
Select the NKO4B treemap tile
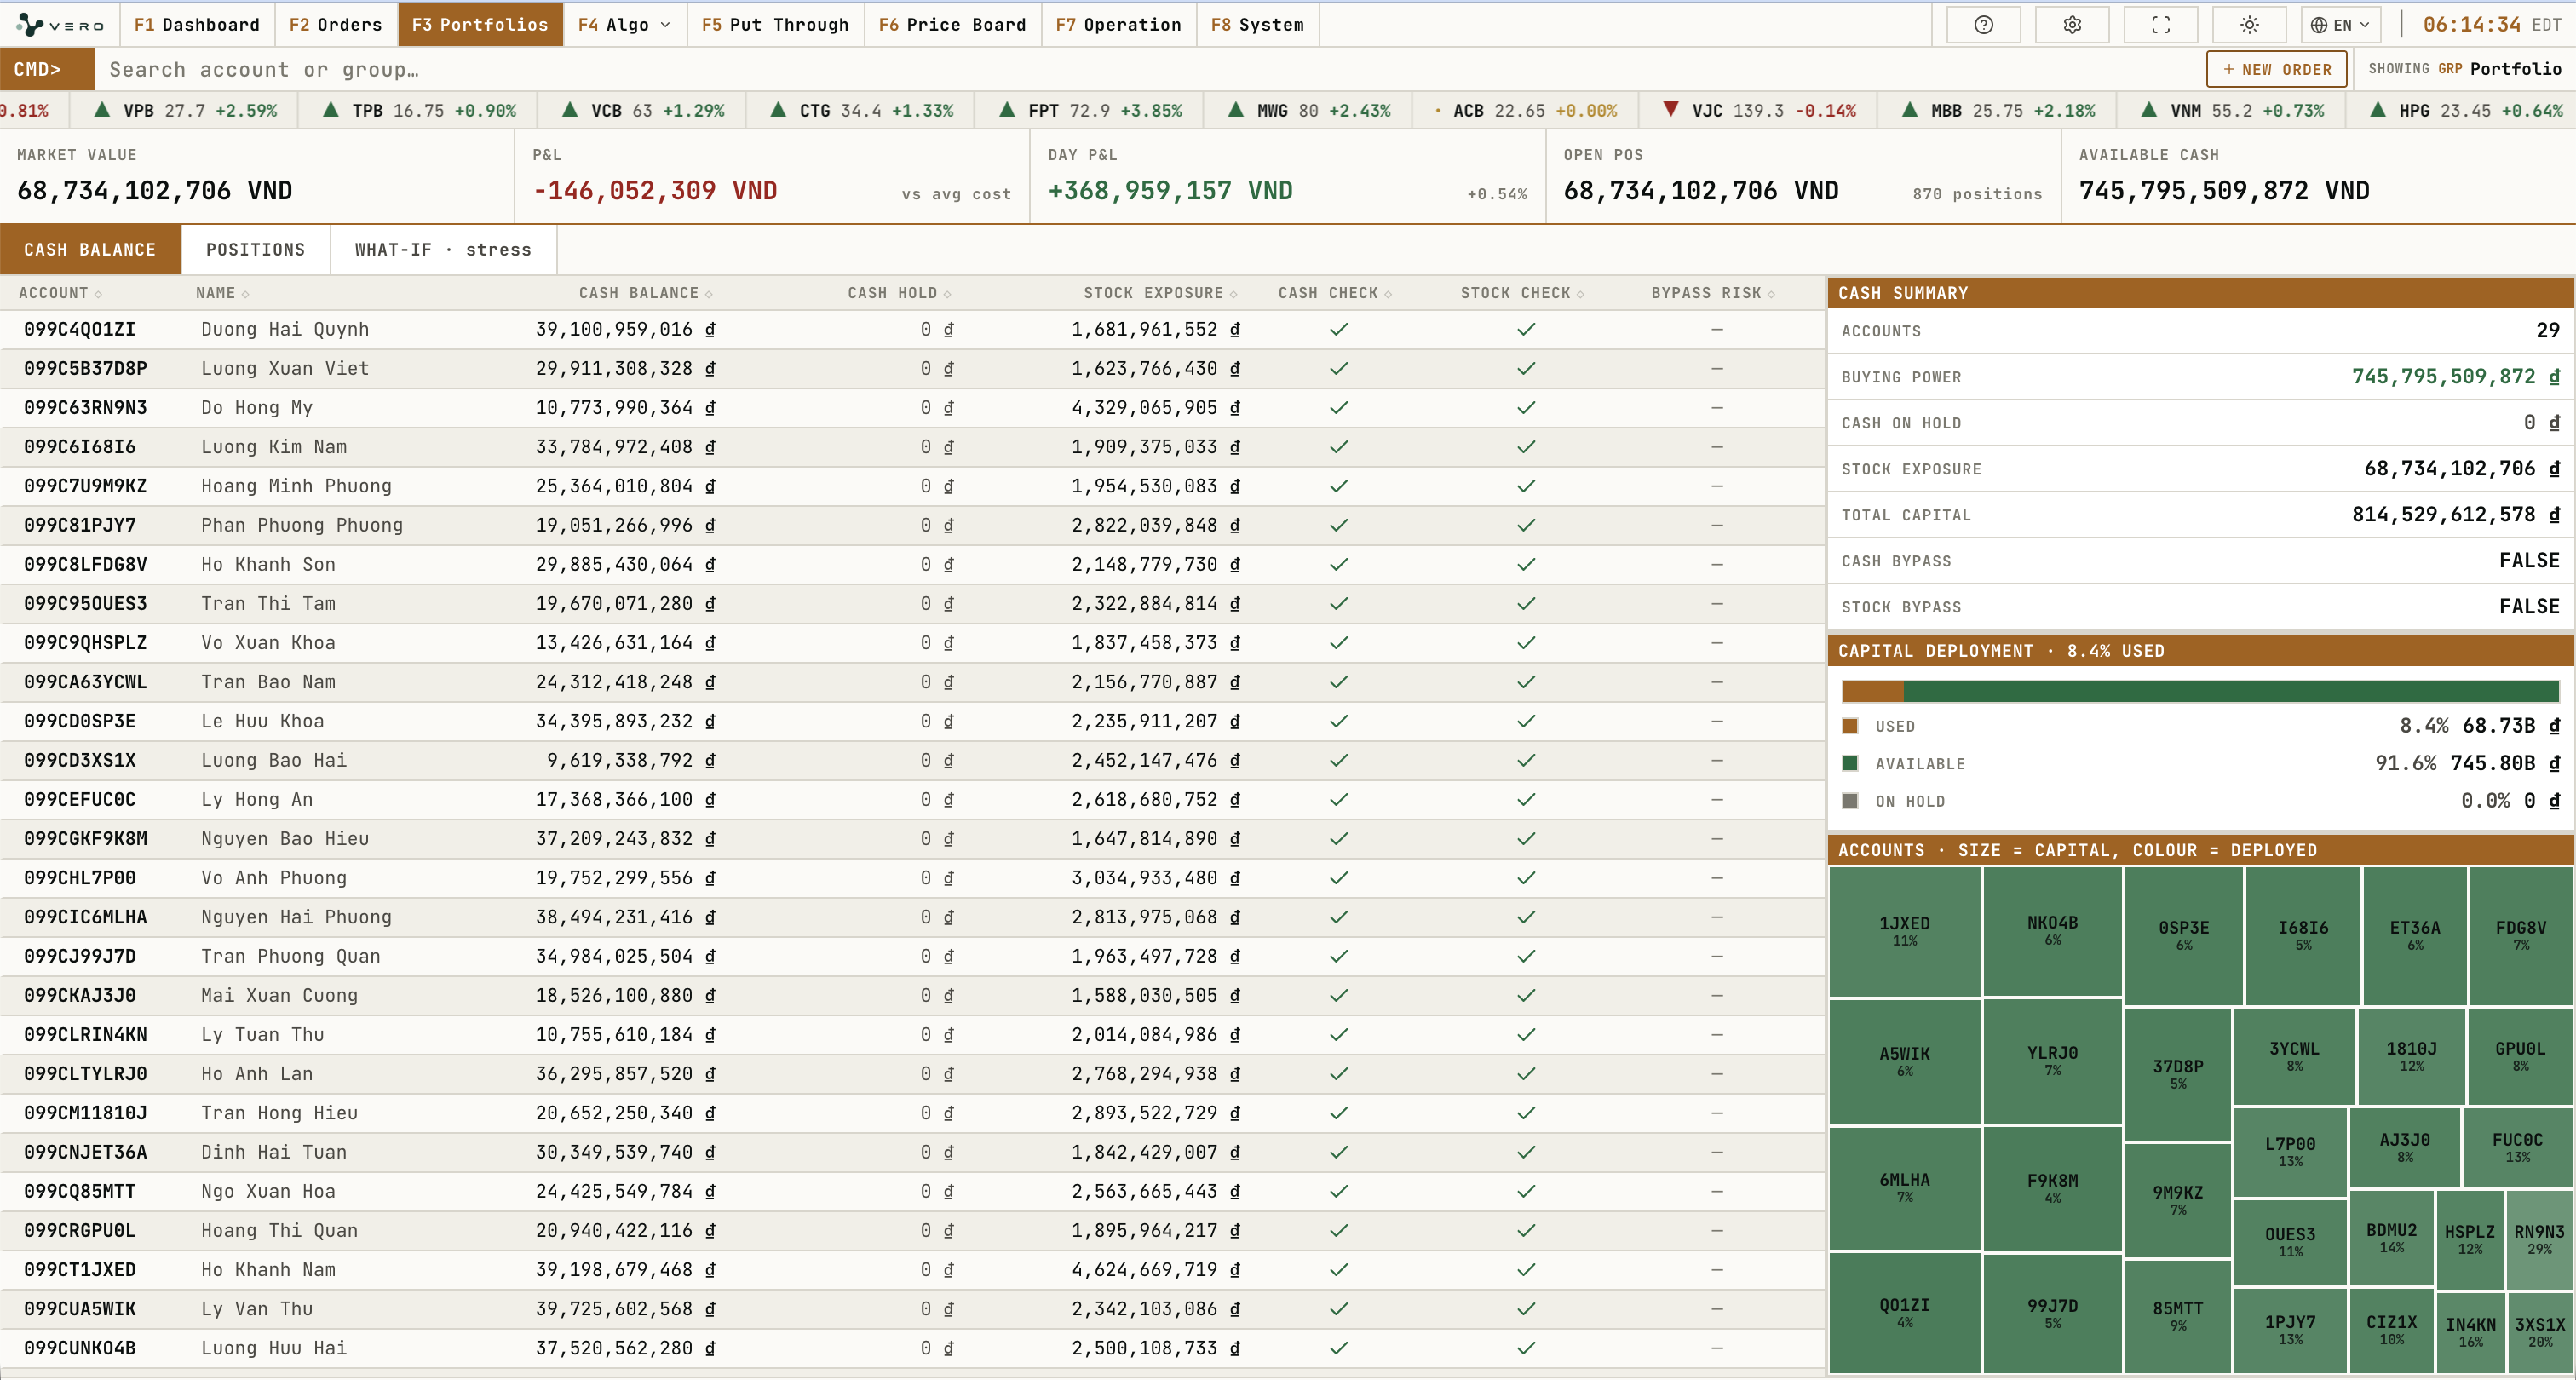click(x=2052, y=930)
